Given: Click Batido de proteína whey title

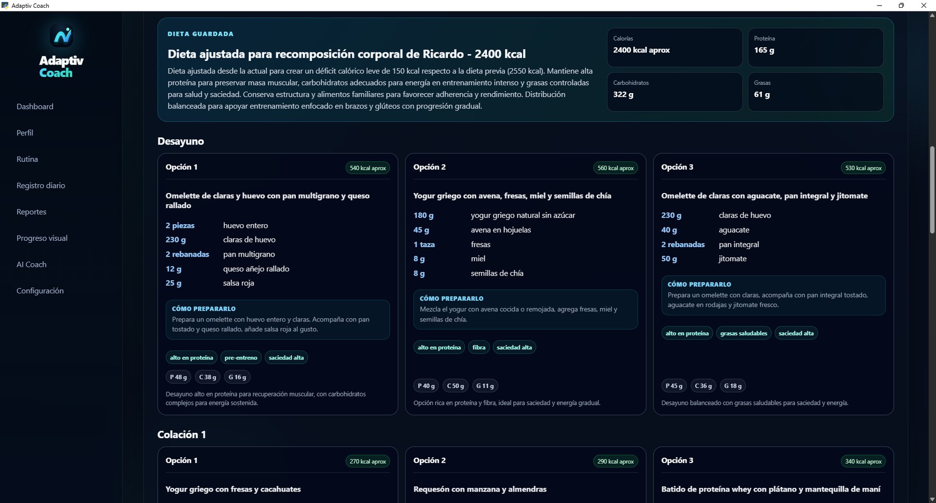Looking at the screenshot, I should tap(771, 489).
